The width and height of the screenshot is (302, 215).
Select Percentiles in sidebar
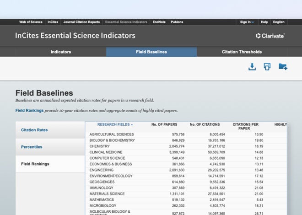[32, 147]
